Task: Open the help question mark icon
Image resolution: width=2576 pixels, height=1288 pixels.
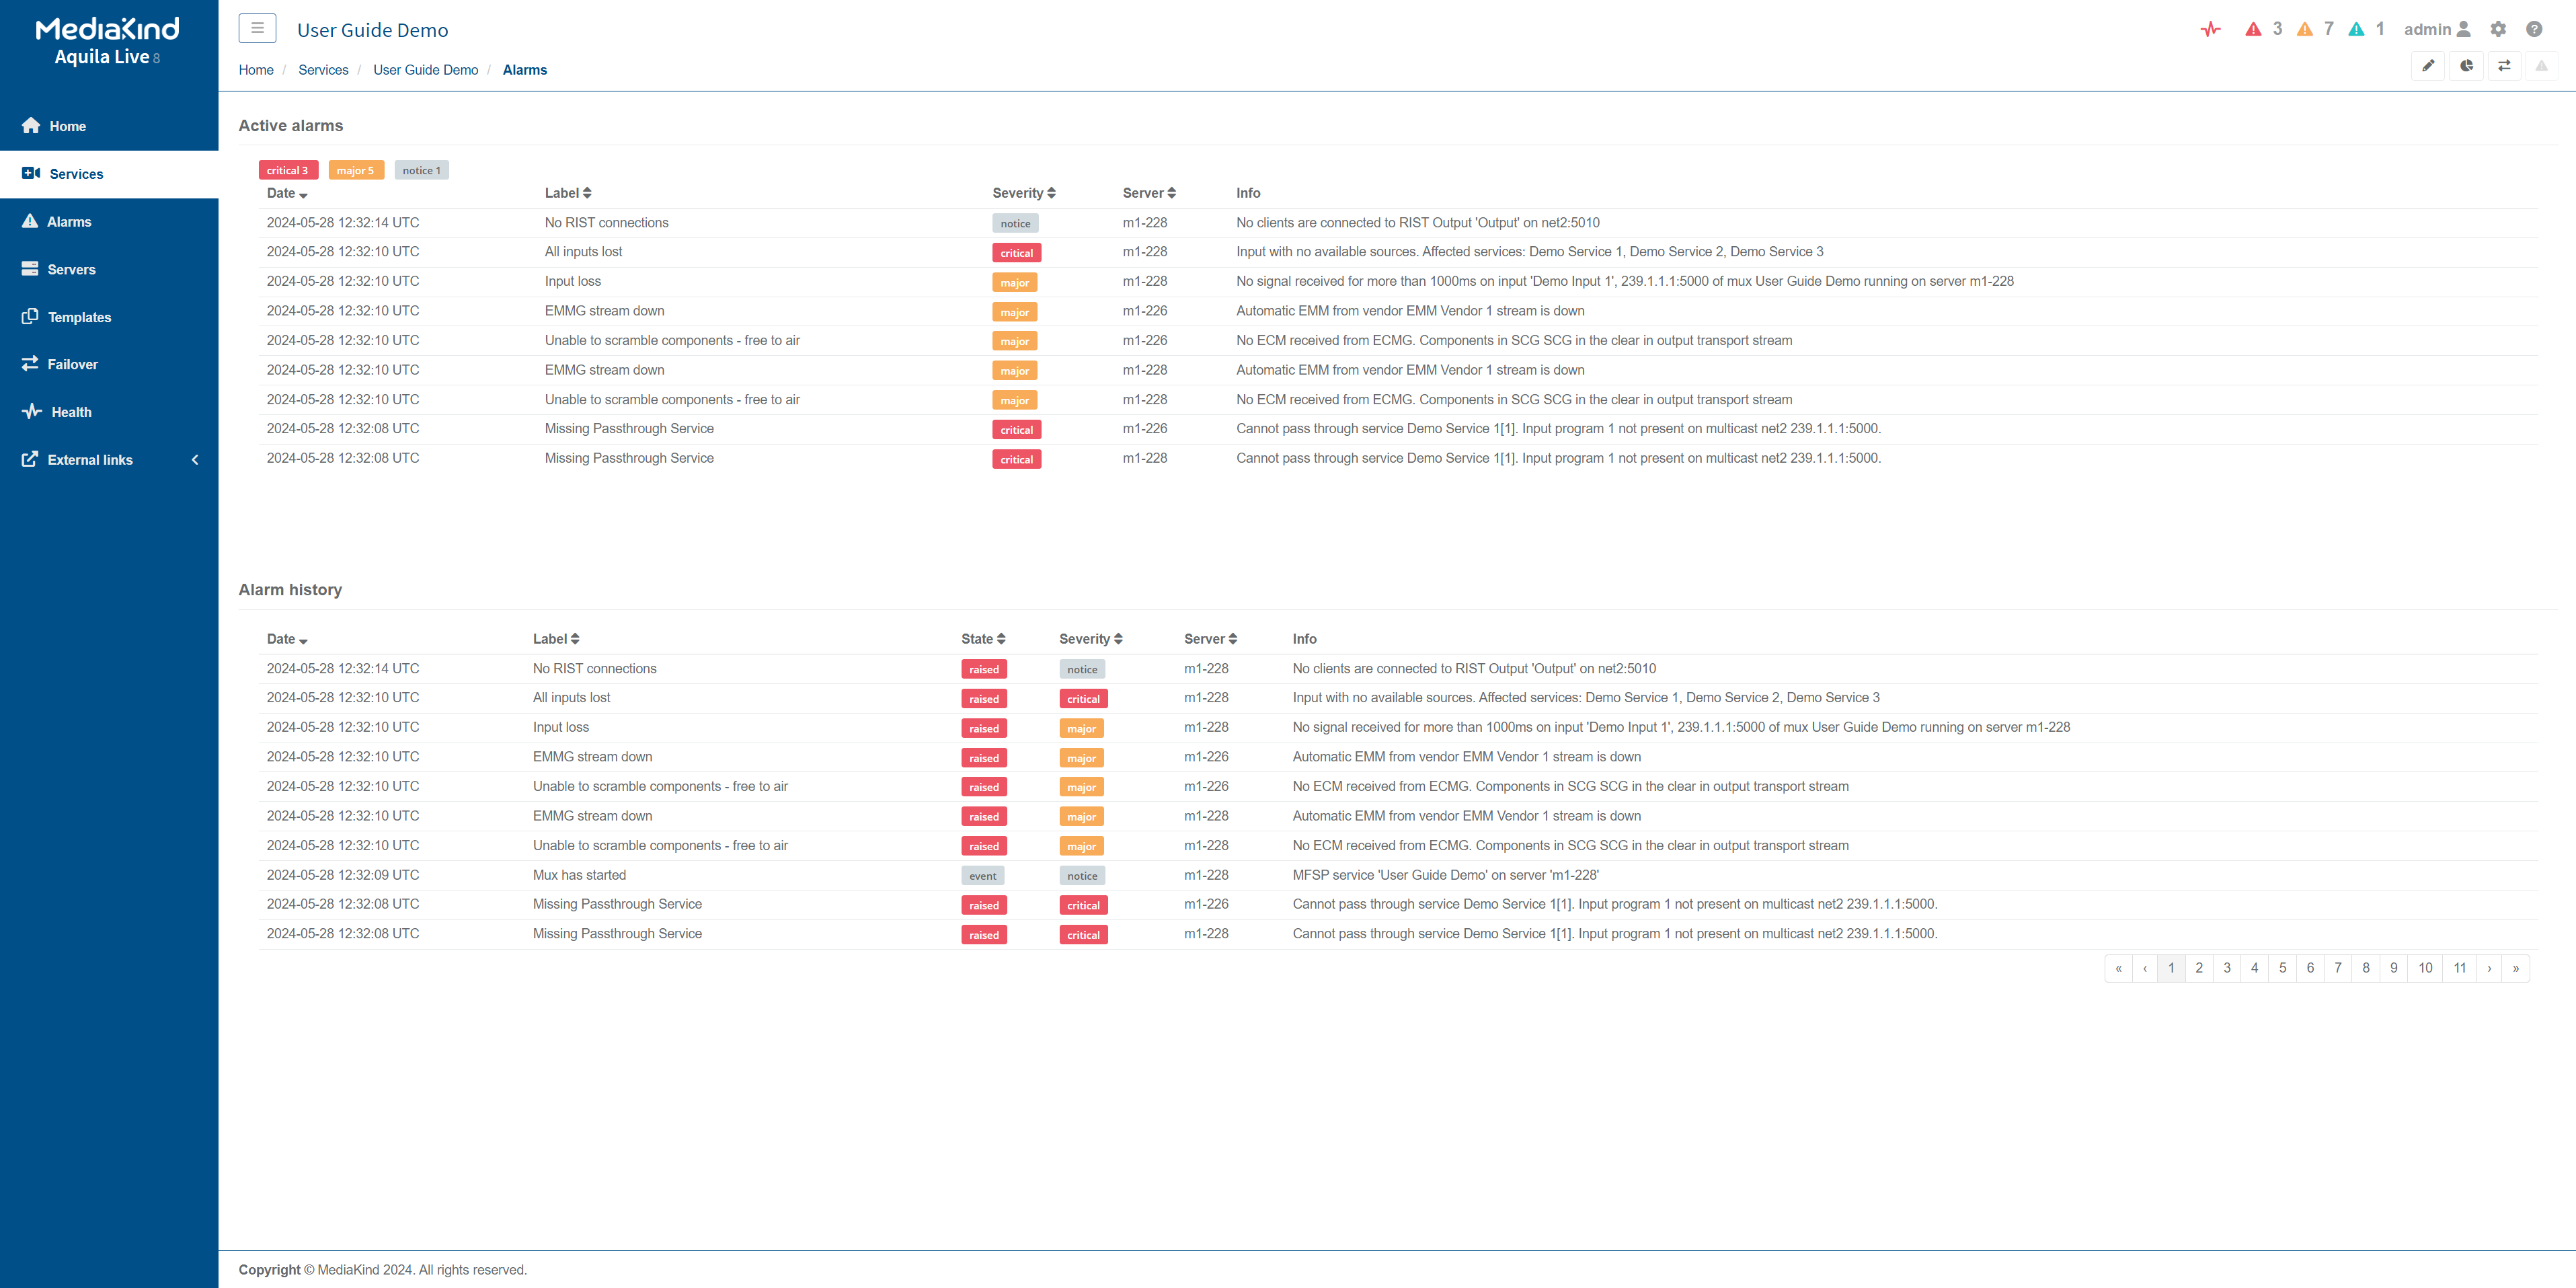Action: [x=2534, y=29]
